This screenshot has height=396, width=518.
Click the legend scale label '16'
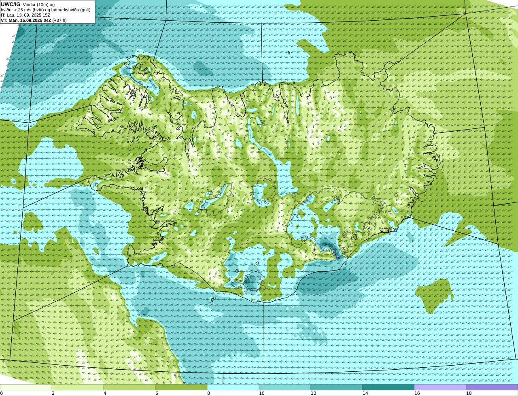coord(417,393)
